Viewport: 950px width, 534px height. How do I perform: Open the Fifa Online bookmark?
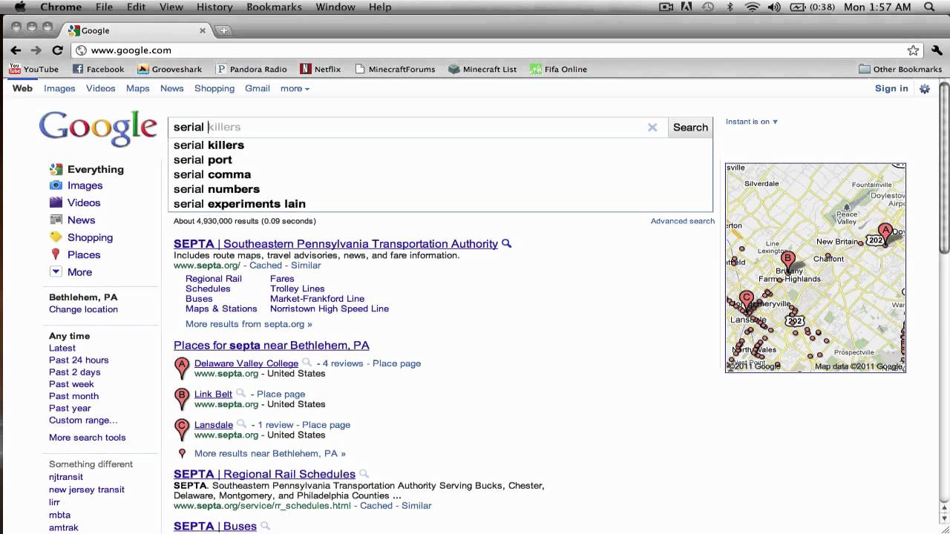558,69
